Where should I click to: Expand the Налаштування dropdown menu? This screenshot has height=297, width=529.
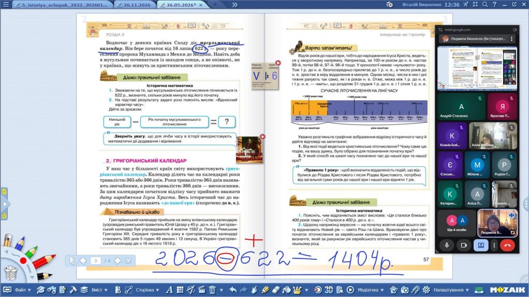tap(451, 290)
